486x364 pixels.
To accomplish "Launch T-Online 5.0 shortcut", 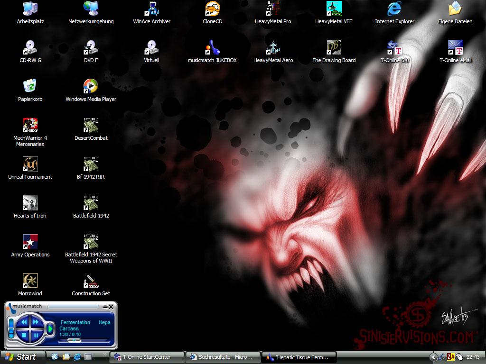I will coord(394,51).
